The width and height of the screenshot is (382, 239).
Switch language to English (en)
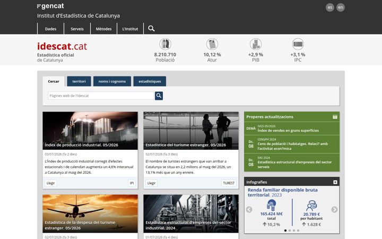[341, 7]
